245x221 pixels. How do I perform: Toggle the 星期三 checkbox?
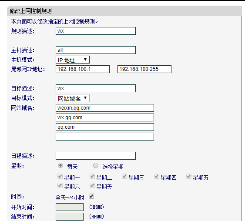tap(124, 176)
